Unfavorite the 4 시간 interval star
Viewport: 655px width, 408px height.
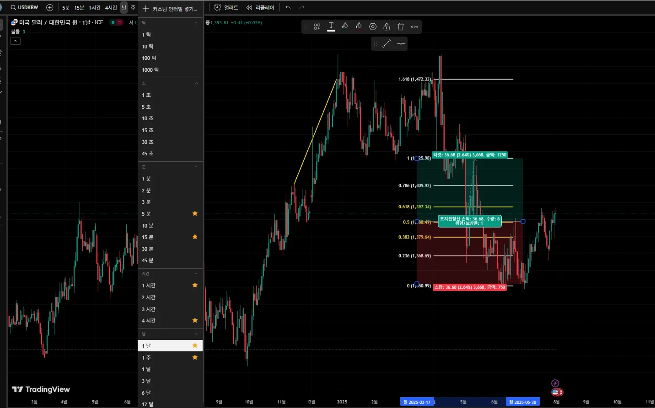coord(195,320)
